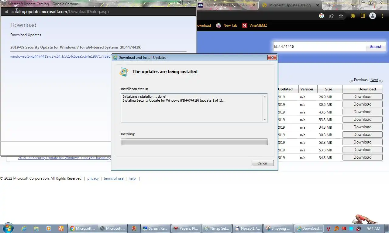
Task: Click the share page icon in Chrome toolbar
Action: tap(331, 16)
